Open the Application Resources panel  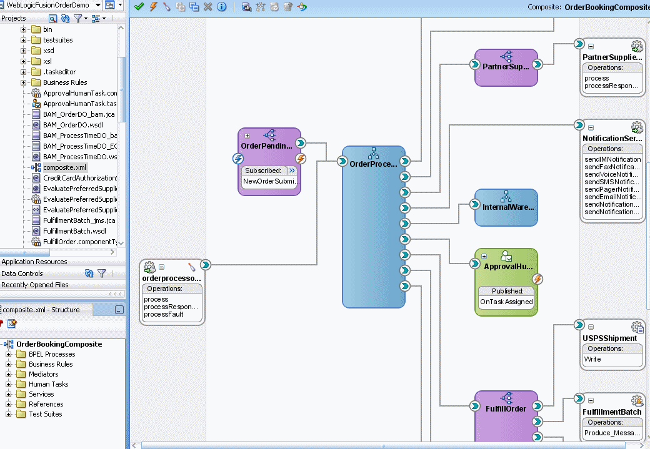point(34,262)
